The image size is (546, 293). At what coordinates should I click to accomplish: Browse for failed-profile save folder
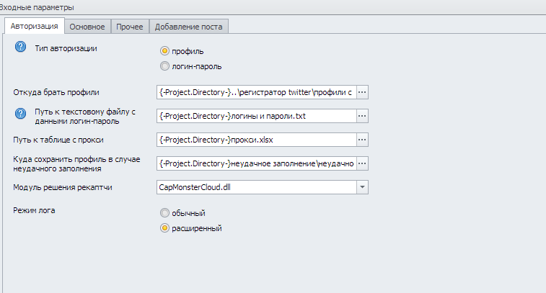tap(363, 163)
